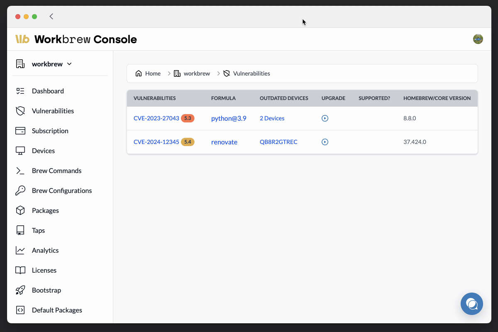Open the user avatar in top right

[478, 39]
